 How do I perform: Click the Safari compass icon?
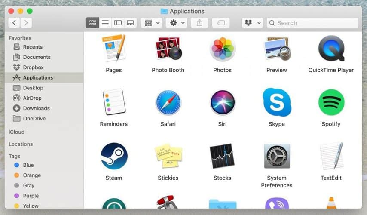(168, 103)
